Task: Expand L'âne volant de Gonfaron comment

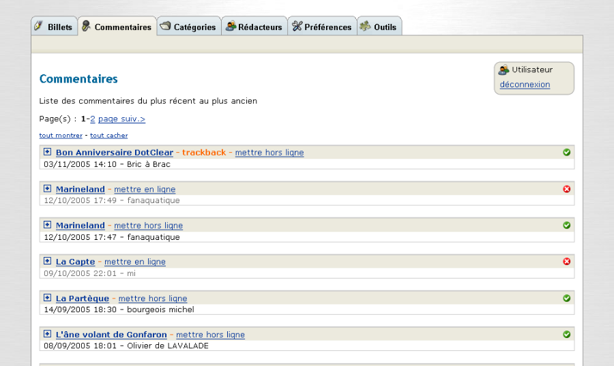Action: 47,334
